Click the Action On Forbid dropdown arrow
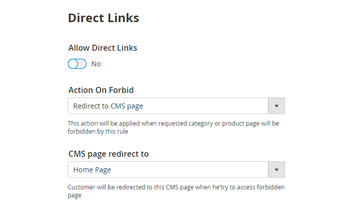Viewport: 343px width, 211px height. tap(277, 106)
